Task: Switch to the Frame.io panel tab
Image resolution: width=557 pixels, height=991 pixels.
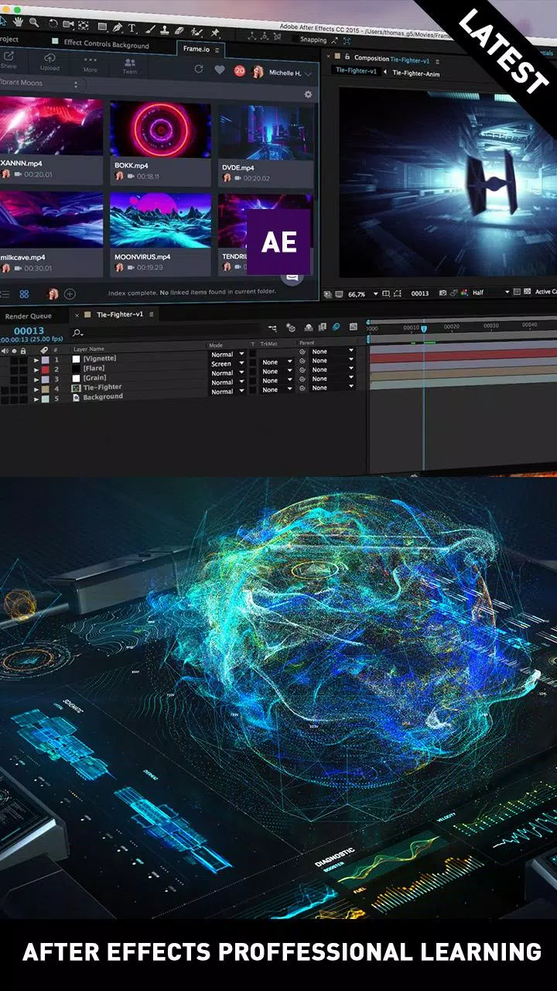Action: [196, 49]
